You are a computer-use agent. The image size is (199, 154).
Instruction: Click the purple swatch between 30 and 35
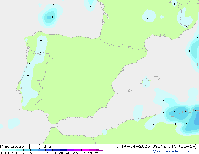[x=71, y=150]
